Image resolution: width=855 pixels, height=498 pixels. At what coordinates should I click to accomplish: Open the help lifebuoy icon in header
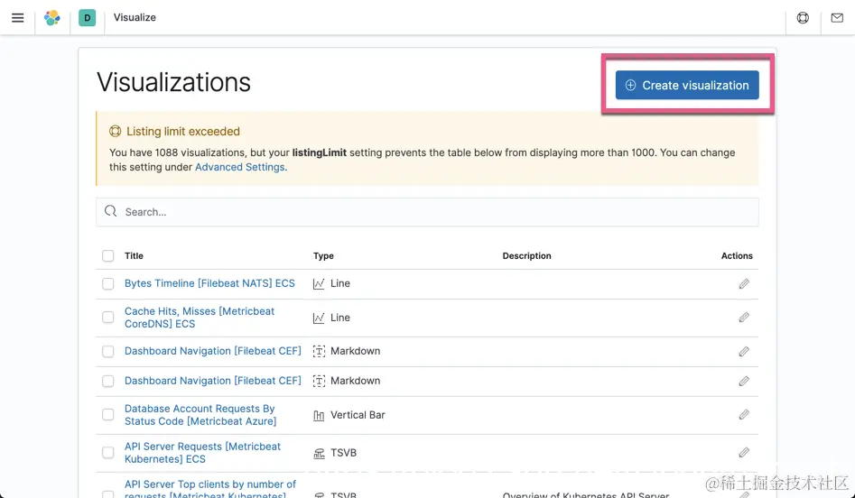(x=803, y=17)
